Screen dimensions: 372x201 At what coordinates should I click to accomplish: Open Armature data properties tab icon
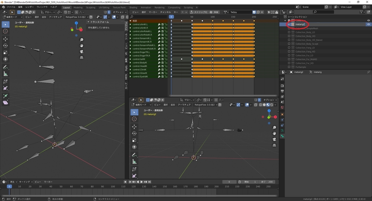pyautogui.click(x=282, y=131)
